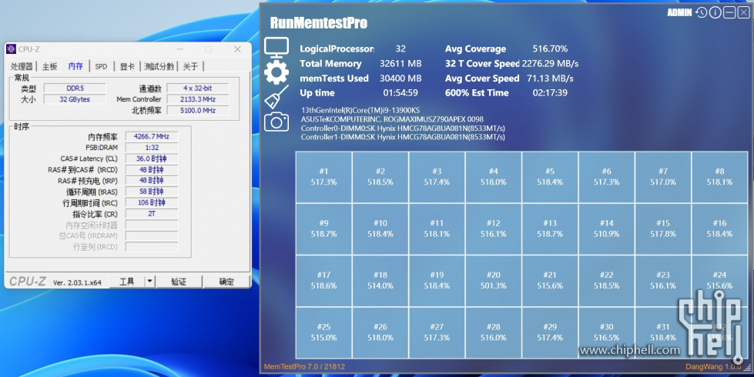Select memtest tile #8 at 518.1%

point(719,177)
